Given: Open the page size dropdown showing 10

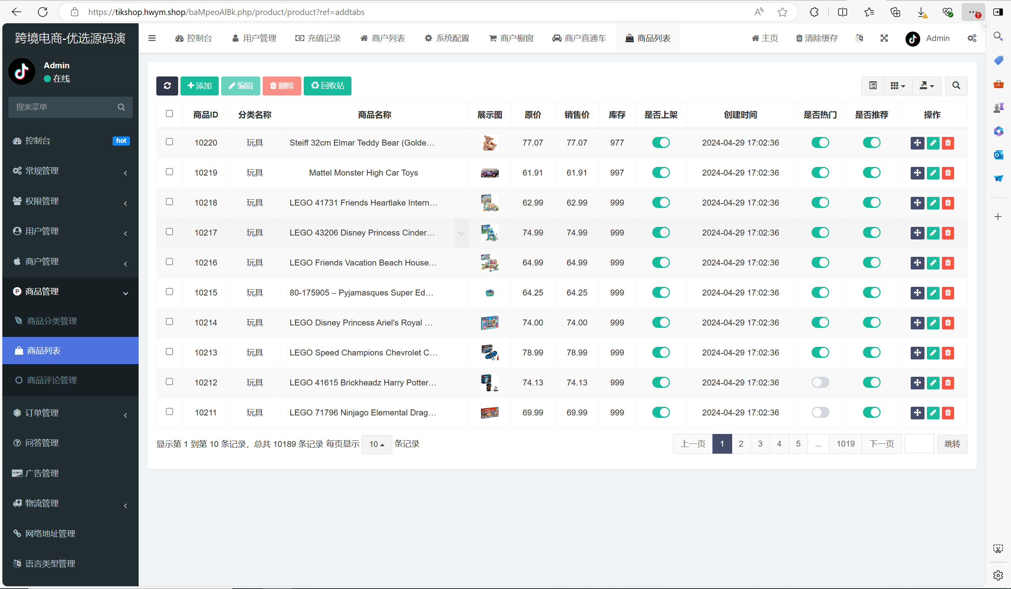Looking at the screenshot, I should (x=376, y=444).
